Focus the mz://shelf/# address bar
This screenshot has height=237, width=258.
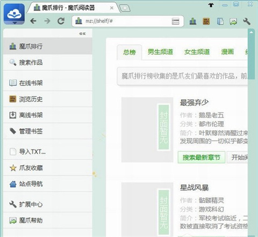pyautogui.click(x=128, y=21)
